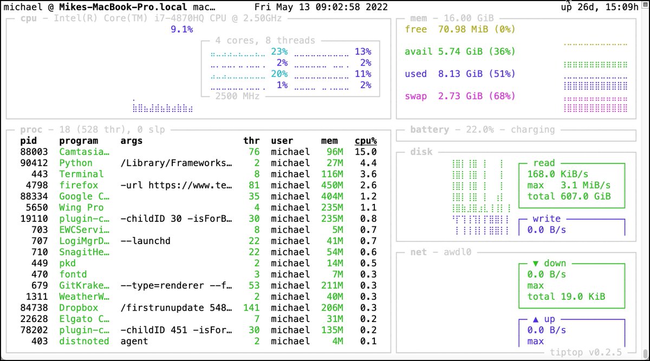Select the firefox process name
The height and width of the screenshot is (361, 650).
click(79, 185)
